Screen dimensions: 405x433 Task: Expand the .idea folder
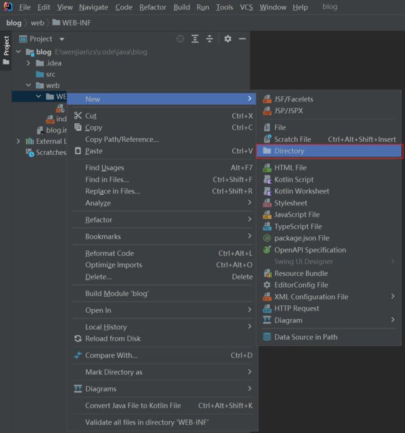pos(28,63)
